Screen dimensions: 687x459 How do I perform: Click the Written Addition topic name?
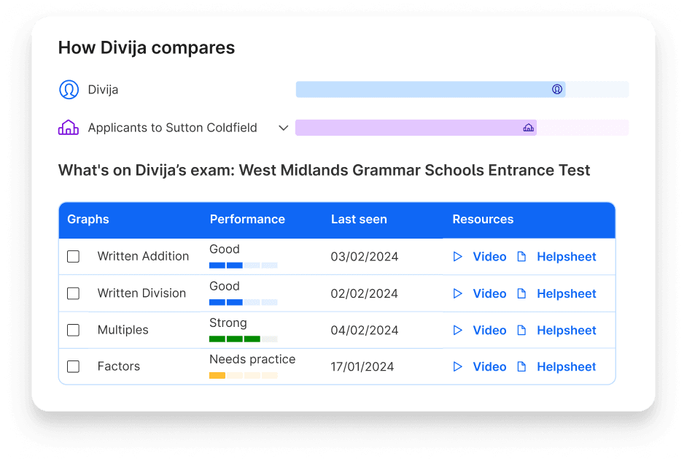pos(143,256)
